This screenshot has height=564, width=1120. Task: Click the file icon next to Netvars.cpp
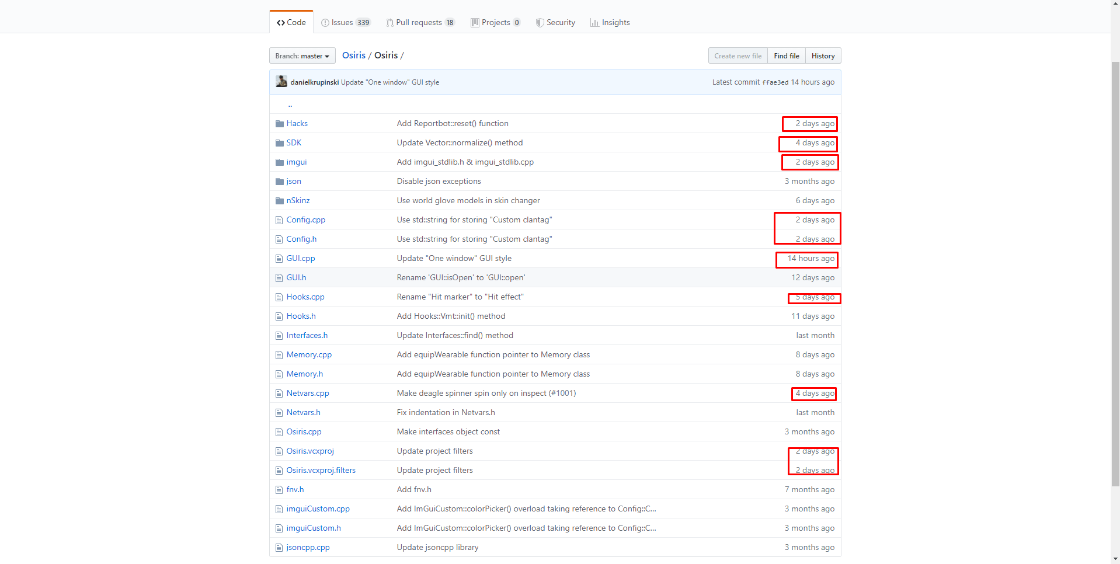pyautogui.click(x=279, y=394)
